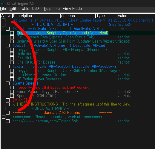Tick the [Misc.] group checkbox
The width and height of the screenshot is (155, 149).
8,100
